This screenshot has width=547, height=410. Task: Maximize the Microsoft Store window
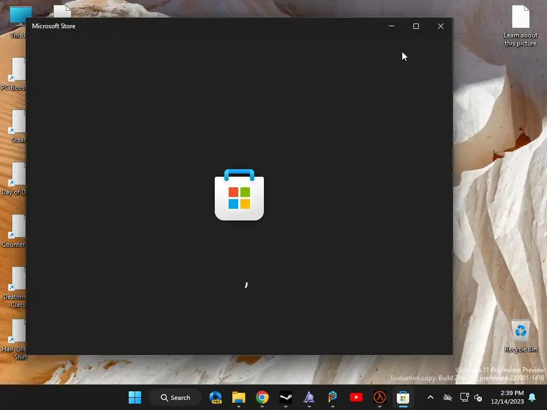click(x=416, y=26)
